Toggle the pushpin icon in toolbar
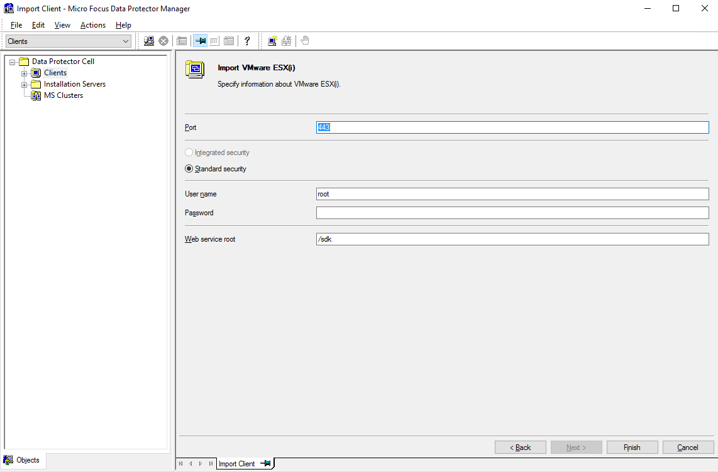 pos(200,41)
